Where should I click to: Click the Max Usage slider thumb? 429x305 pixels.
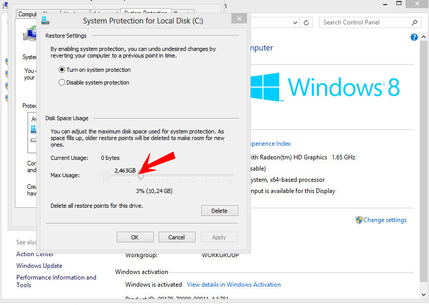tap(141, 176)
